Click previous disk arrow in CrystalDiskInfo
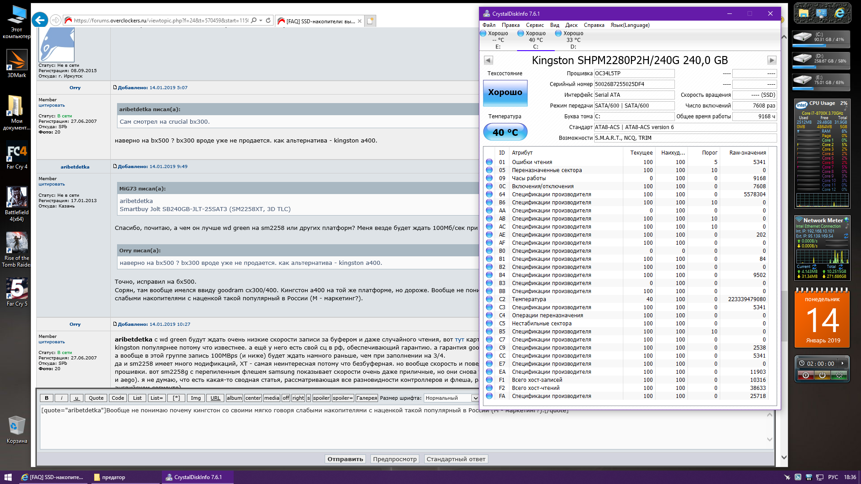Screen dimensions: 861x484 point(488,60)
